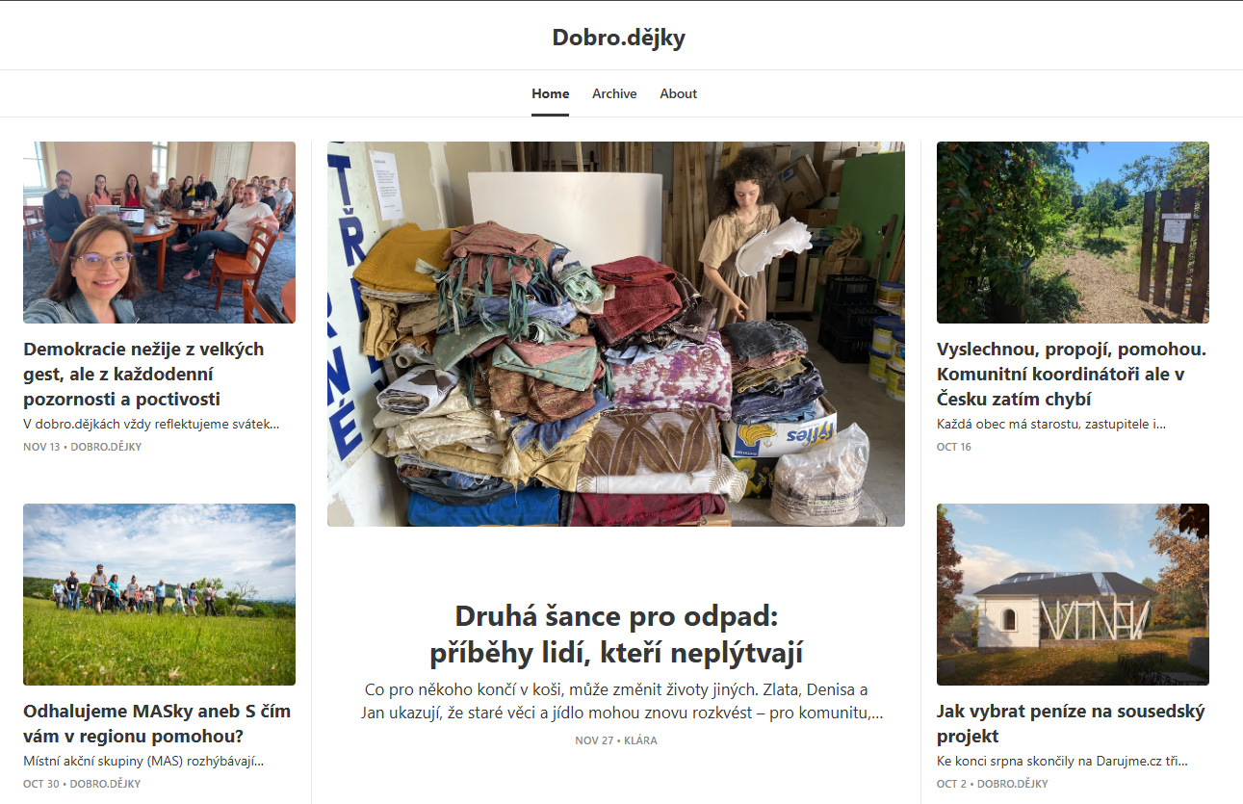Open the Archive tab

pos(614,93)
